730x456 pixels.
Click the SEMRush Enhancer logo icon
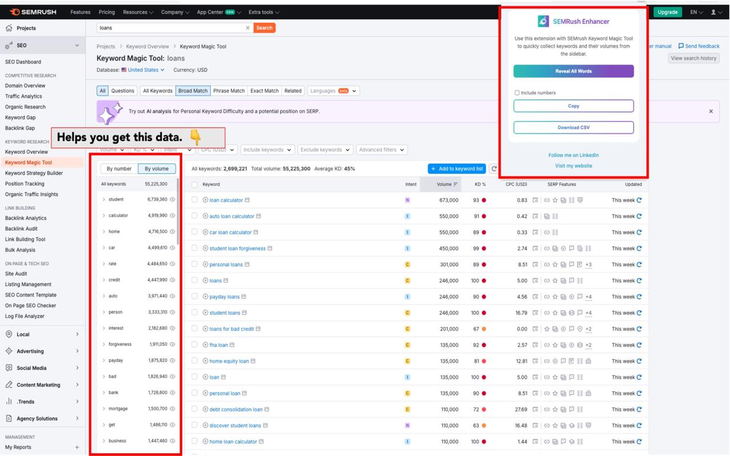(544, 22)
